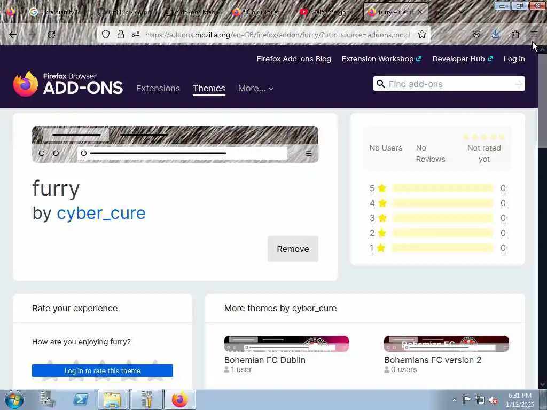Expand the More… dropdown menu

click(256, 88)
